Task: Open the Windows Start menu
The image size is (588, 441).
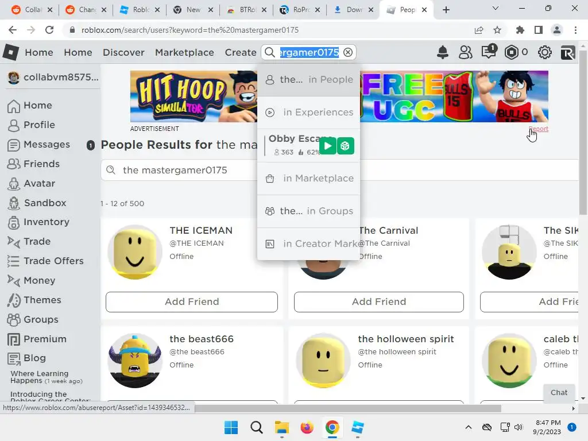Action: click(x=231, y=427)
